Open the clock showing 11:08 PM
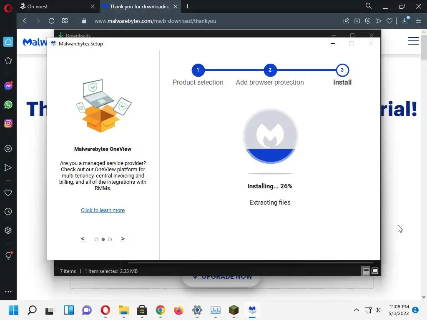427x320 pixels. pyautogui.click(x=399, y=310)
